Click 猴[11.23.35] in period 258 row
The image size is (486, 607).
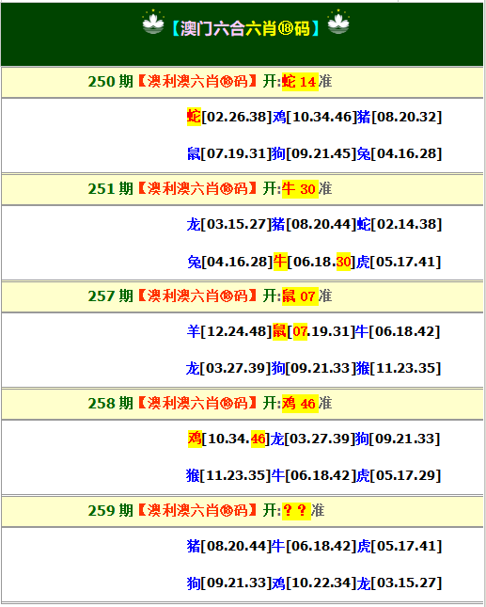pos(228,475)
